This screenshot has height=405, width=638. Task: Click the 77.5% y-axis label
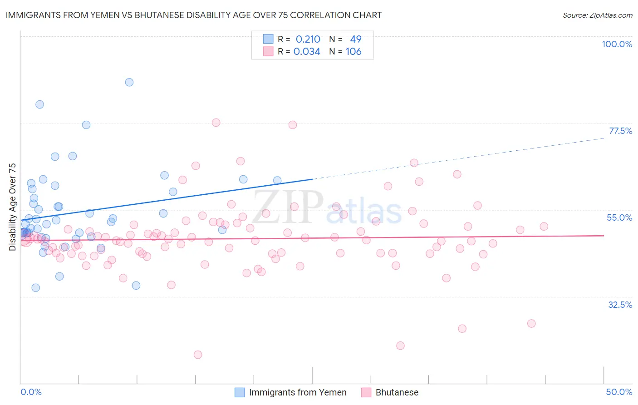(620, 131)
